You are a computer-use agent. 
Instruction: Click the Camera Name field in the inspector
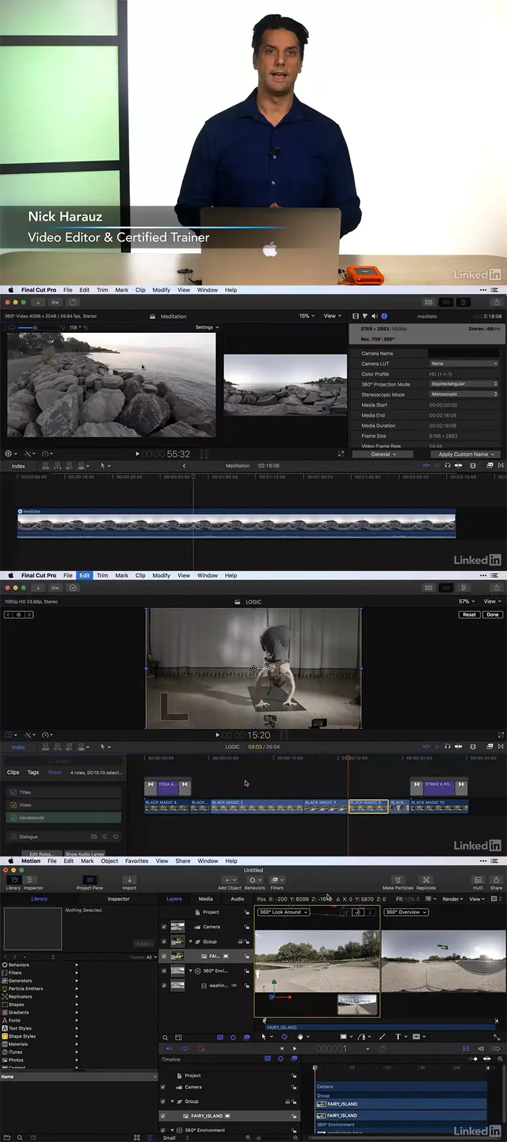(464, 353)
